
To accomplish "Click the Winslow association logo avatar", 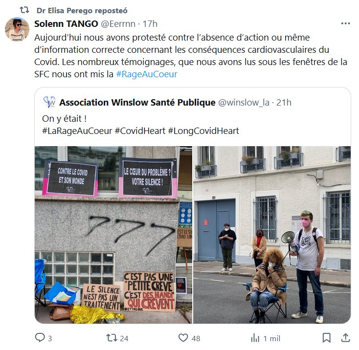I will 49,102.
